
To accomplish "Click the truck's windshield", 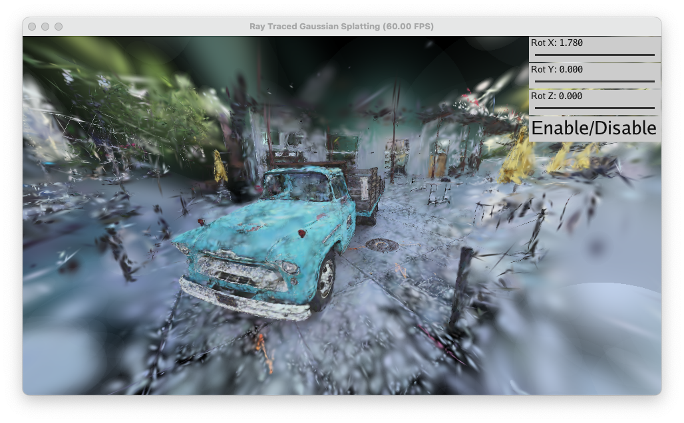I will pos(296,187).
